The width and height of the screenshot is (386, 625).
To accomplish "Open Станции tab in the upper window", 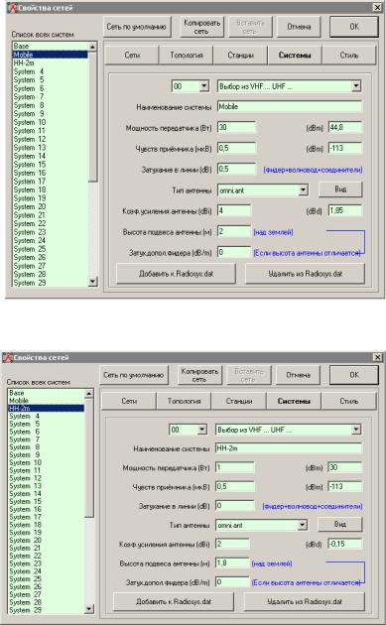I will tap(240, 55).
